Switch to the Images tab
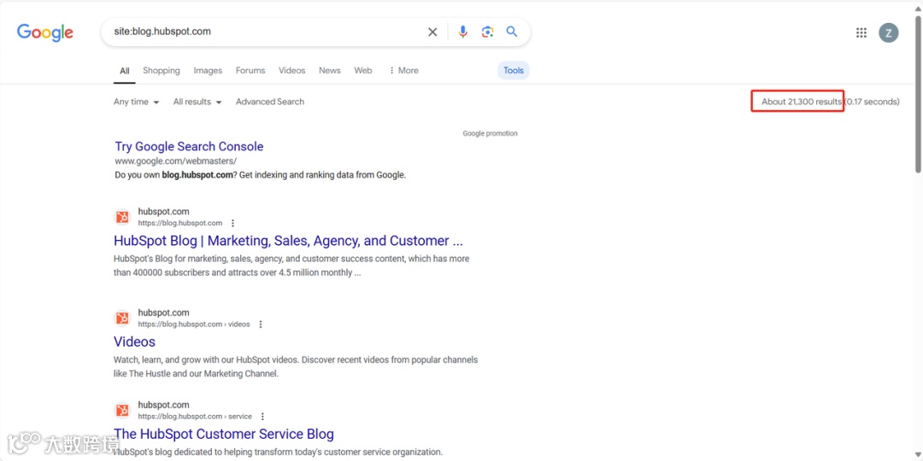The image size is (923, 461). pos(208,71)
